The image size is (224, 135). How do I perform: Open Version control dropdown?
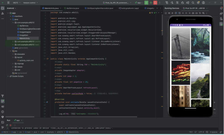pos(30,3)
